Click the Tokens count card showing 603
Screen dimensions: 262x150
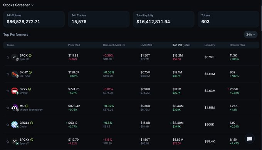point(228,19)
